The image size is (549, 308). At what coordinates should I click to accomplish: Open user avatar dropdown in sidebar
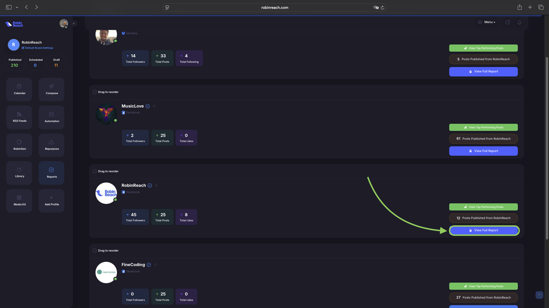pyautogui.click(x=64, y=23)
